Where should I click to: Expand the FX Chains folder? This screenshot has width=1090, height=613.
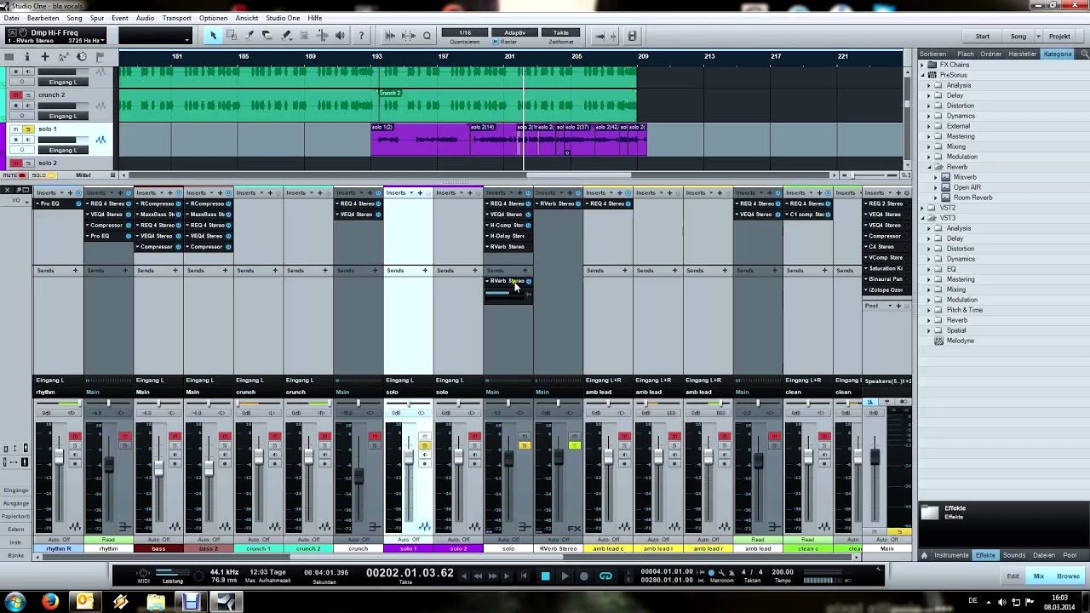point(924,65)
